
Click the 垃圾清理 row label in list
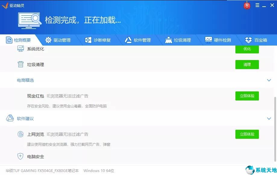click(36, 65)
